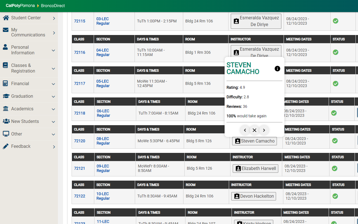This screenshot has height=224, width=358.
Task: Open class number 72117 link
Action: coord(80,83)
